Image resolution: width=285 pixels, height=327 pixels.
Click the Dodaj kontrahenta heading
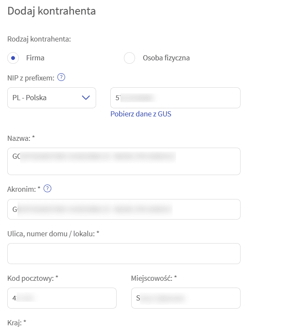52,11
